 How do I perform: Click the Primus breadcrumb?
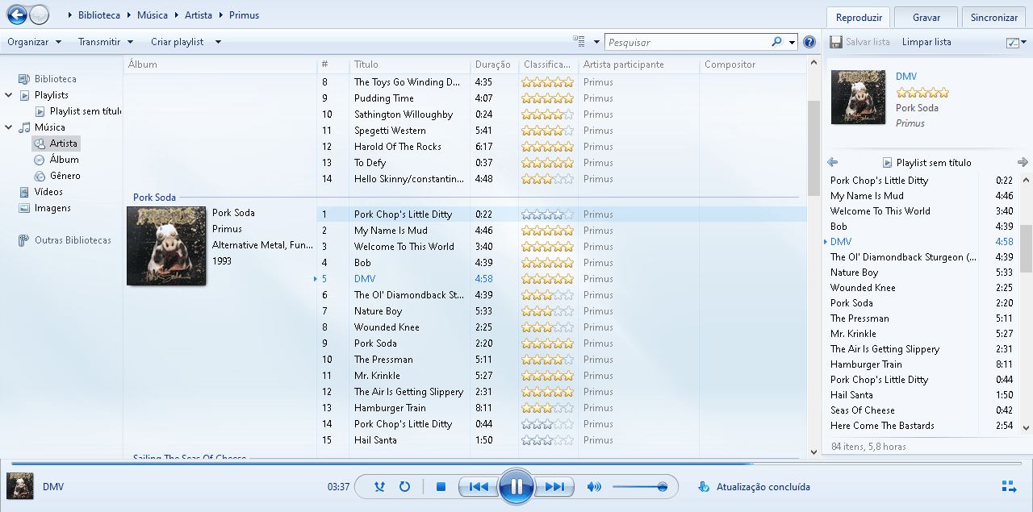[x=244, y=15]
